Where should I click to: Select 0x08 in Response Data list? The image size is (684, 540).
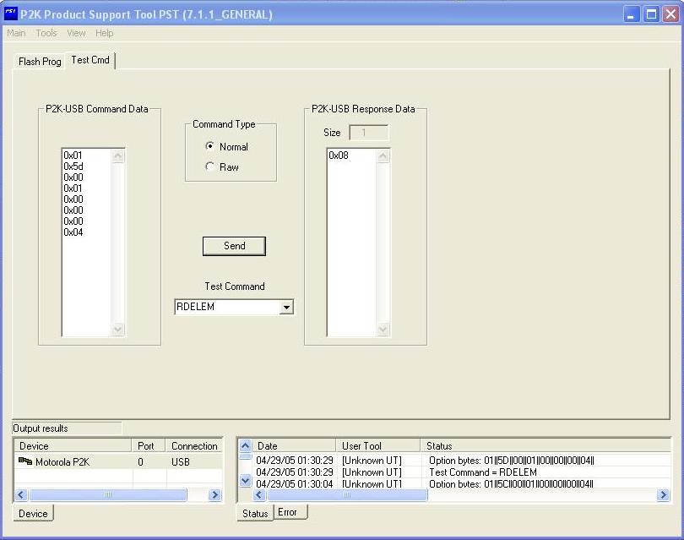pos(339,155)
